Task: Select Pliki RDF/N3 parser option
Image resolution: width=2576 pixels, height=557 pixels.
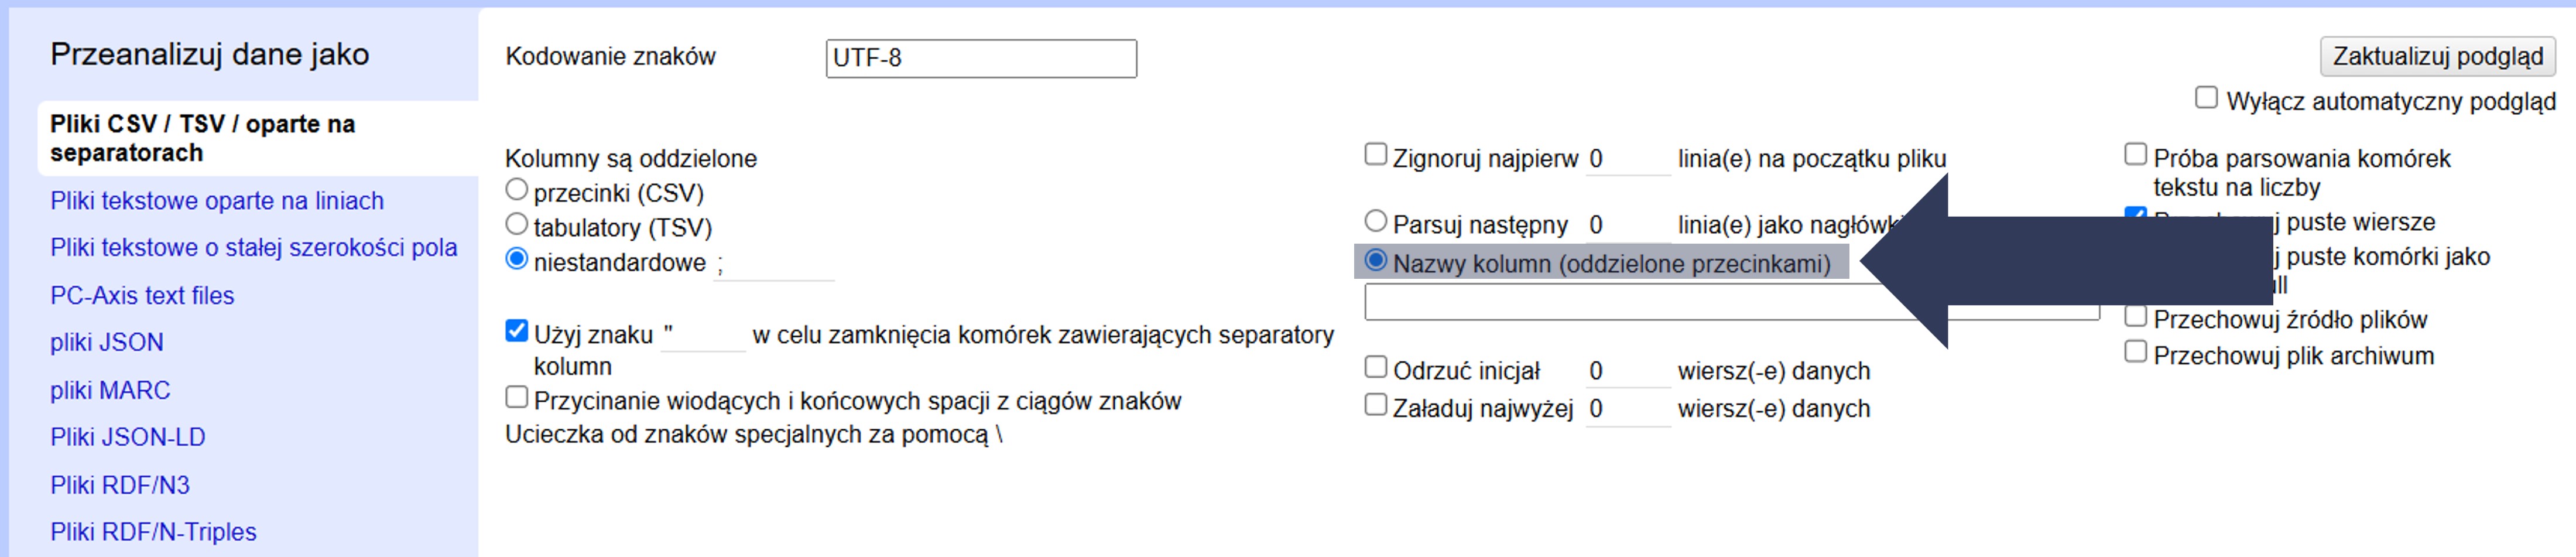Action: [120, 486]
